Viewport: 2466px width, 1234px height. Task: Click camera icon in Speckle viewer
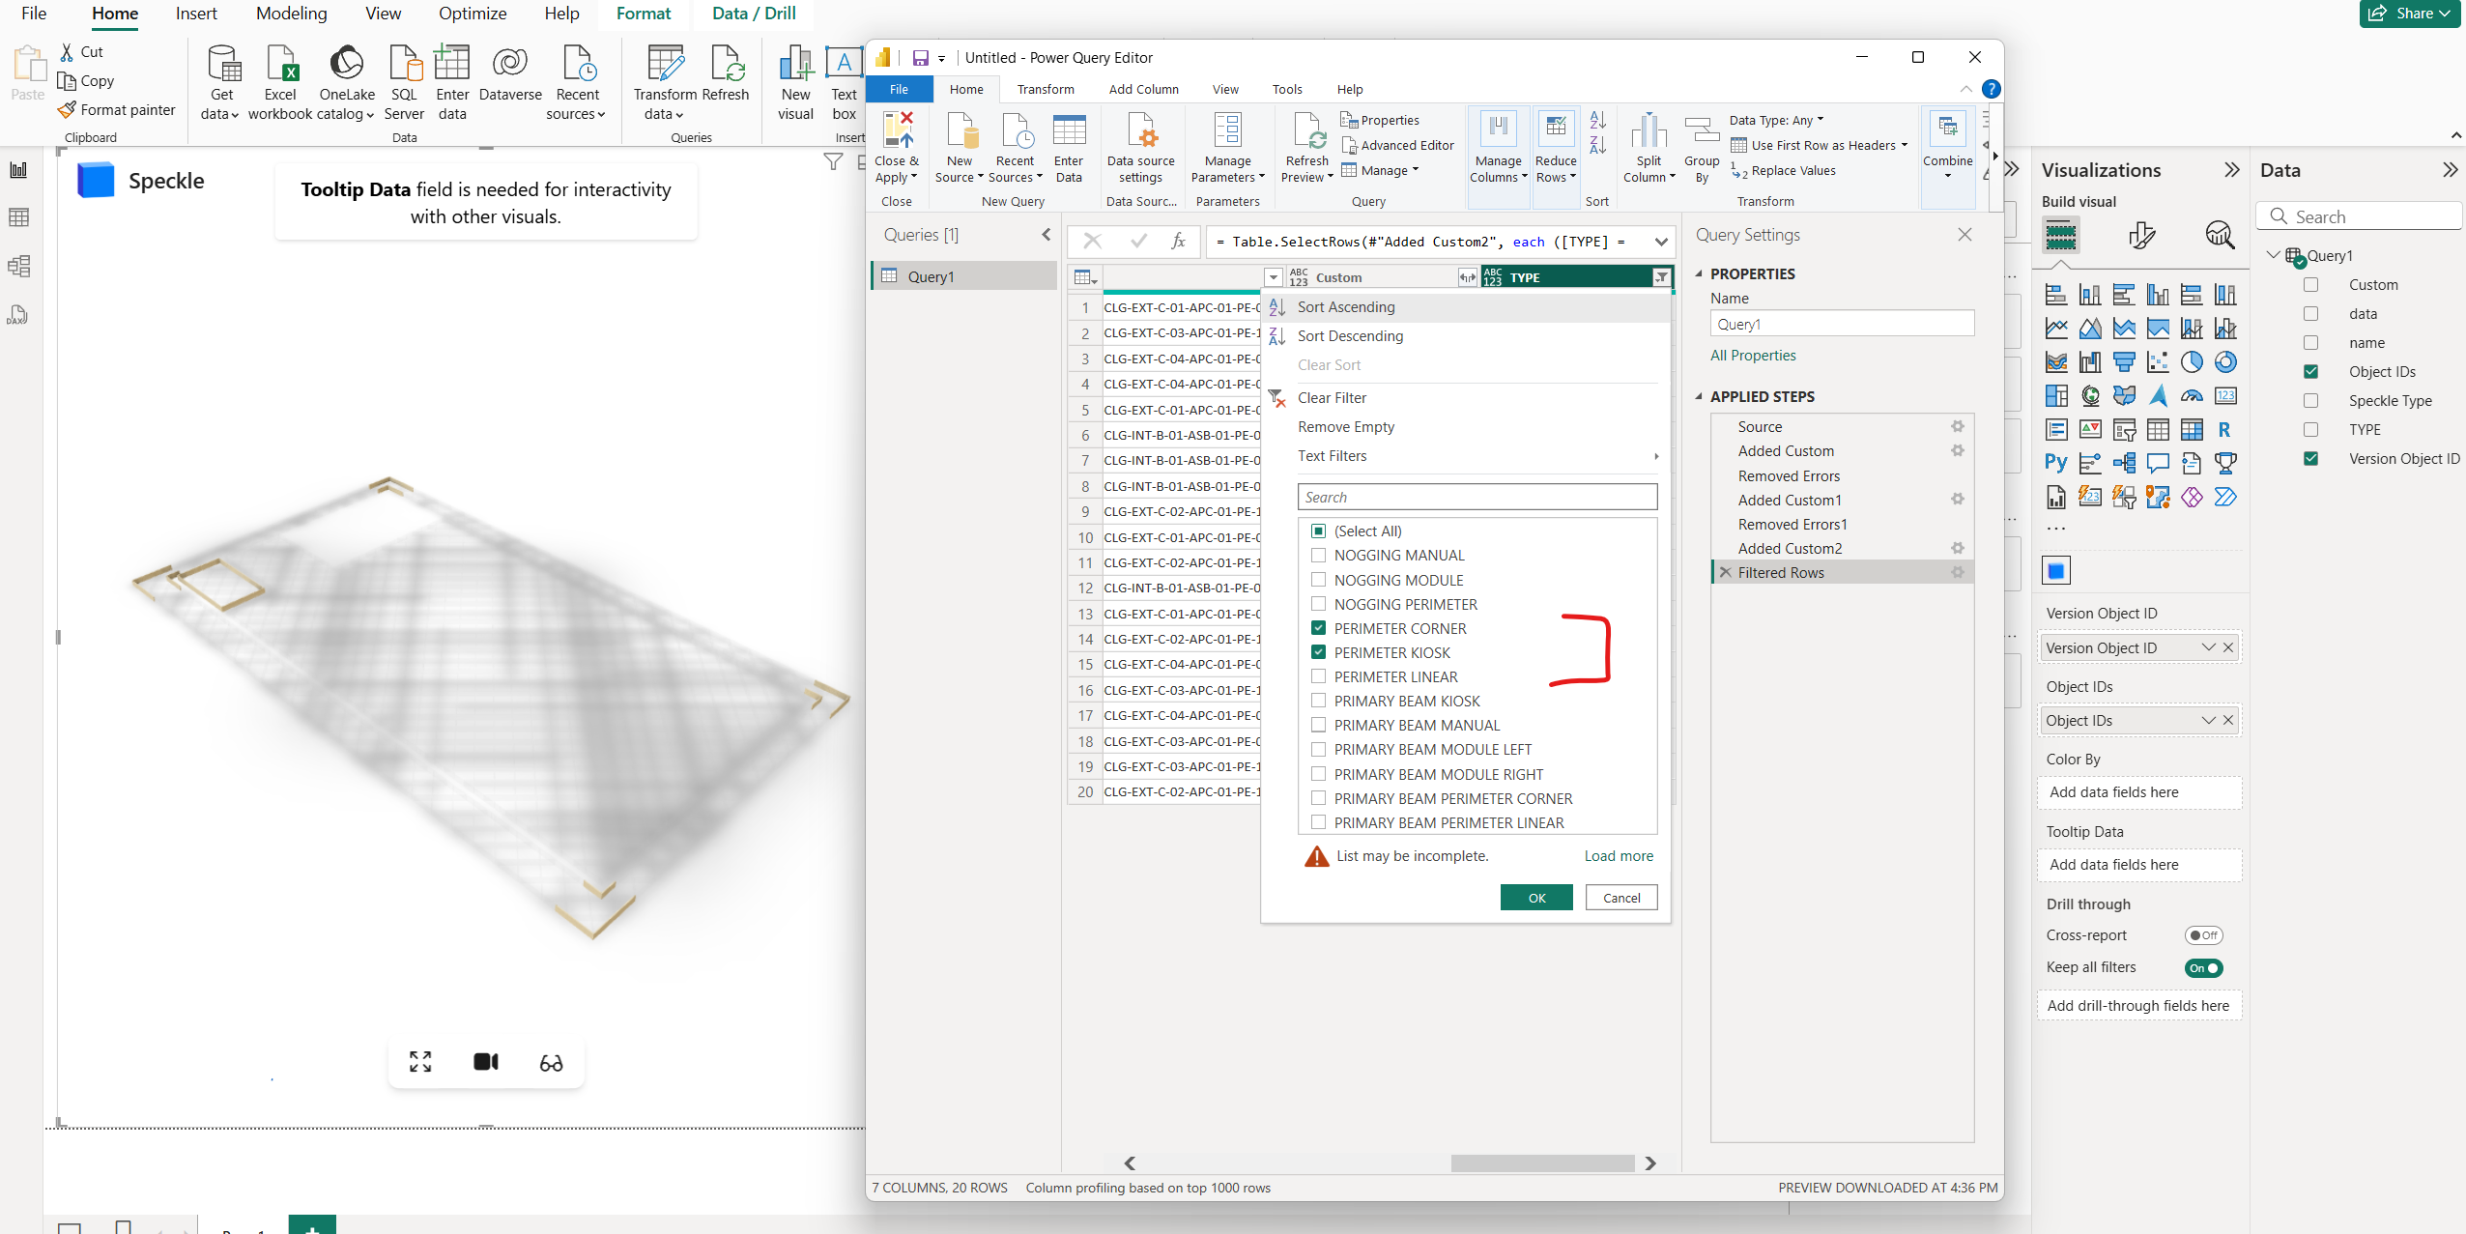(x=486, y=1062)
